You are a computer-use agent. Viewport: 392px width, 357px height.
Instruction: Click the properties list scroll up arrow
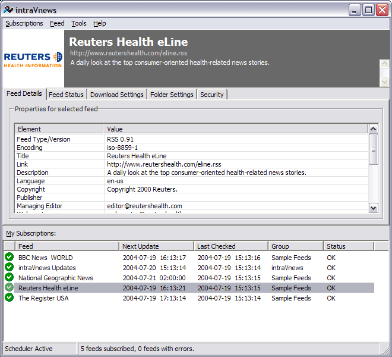point(373,129)
